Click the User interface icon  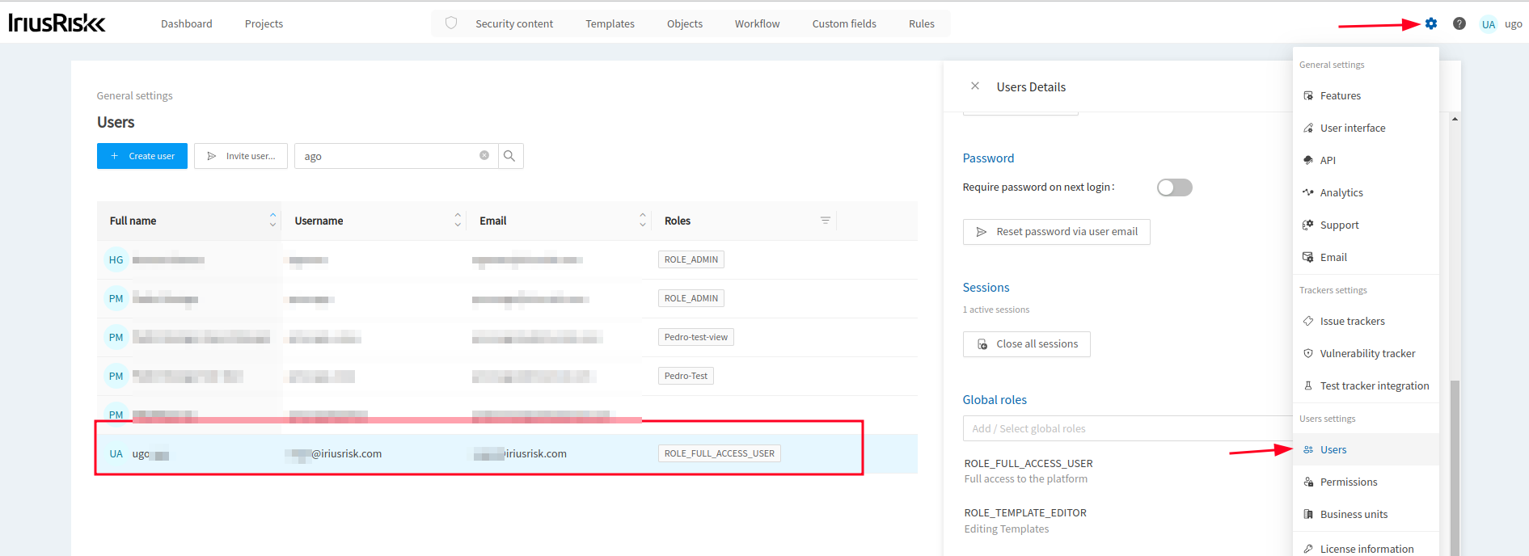[x=1308, y=128]
